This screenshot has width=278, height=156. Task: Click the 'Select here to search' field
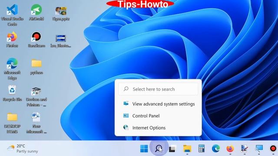point(158,89)
